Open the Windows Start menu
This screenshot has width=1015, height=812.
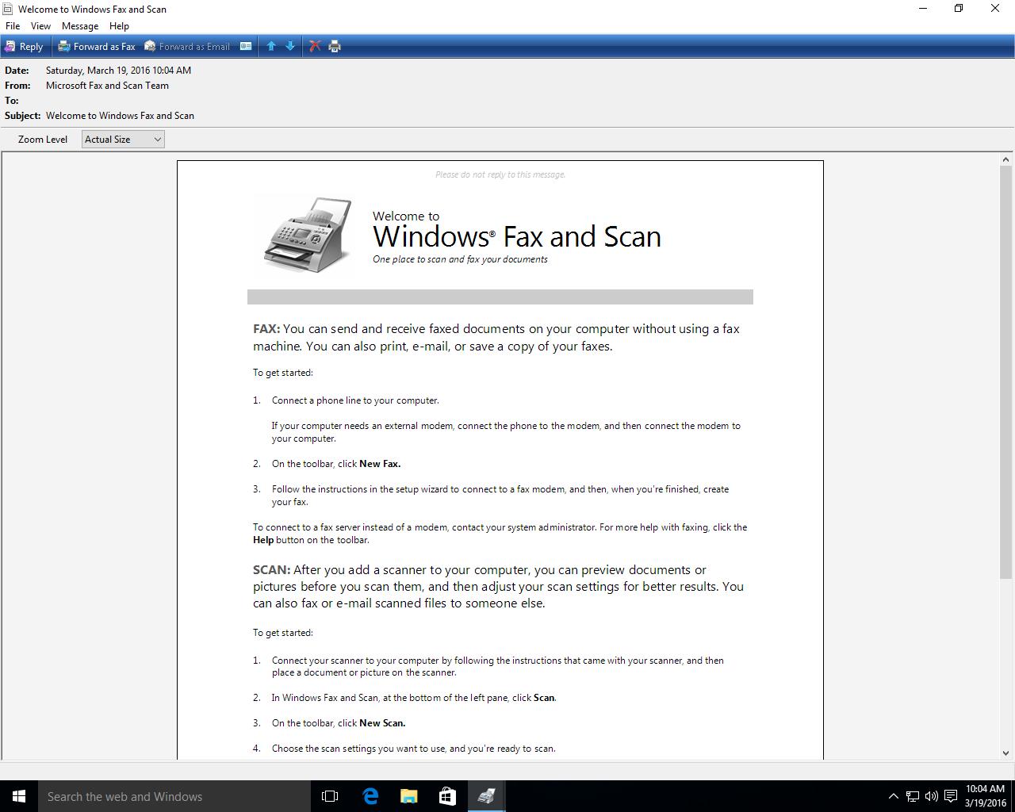point(19,796)
